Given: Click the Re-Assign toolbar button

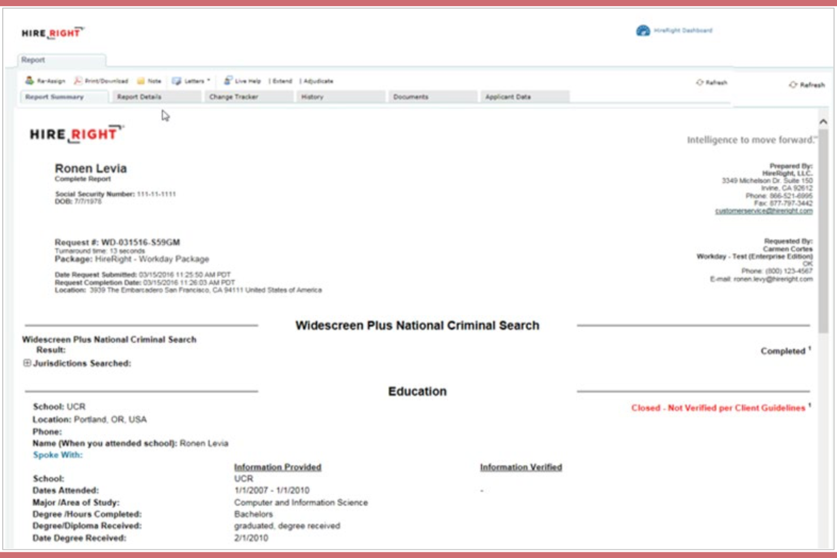Looking at the screenshot, I should click(45, 81).
